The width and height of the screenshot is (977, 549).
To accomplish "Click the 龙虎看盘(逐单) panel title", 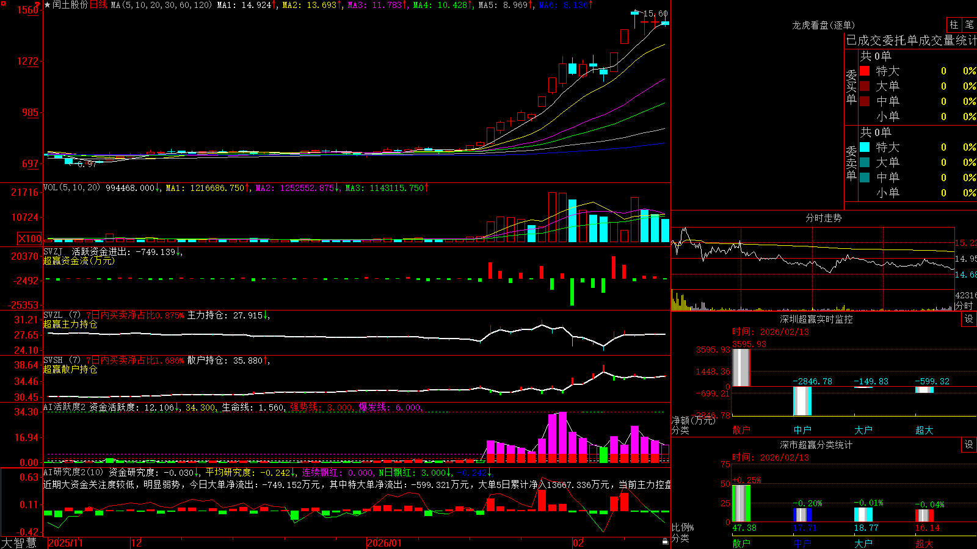I will [x=823, y=25].
